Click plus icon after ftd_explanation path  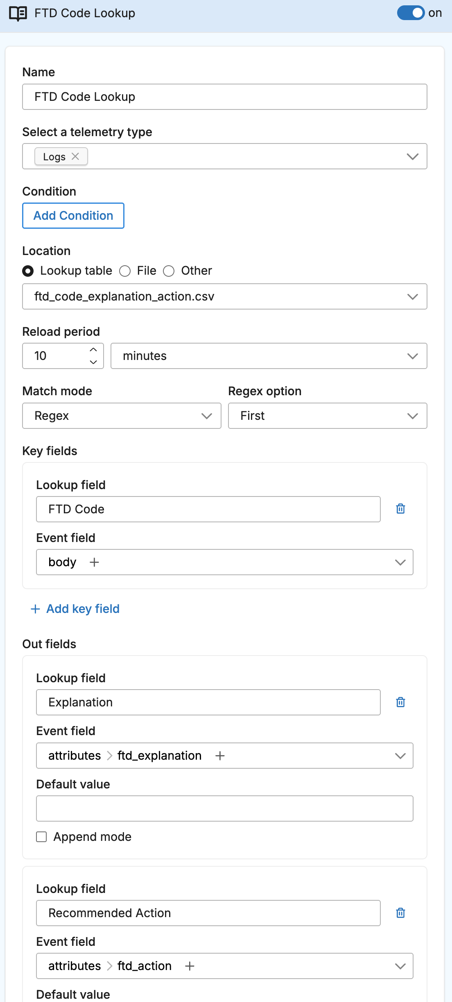(x=220, y=756)
